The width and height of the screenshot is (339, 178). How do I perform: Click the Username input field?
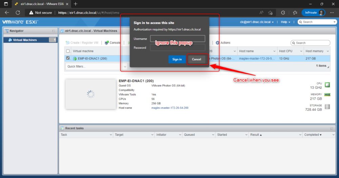[x=178, y=39]
